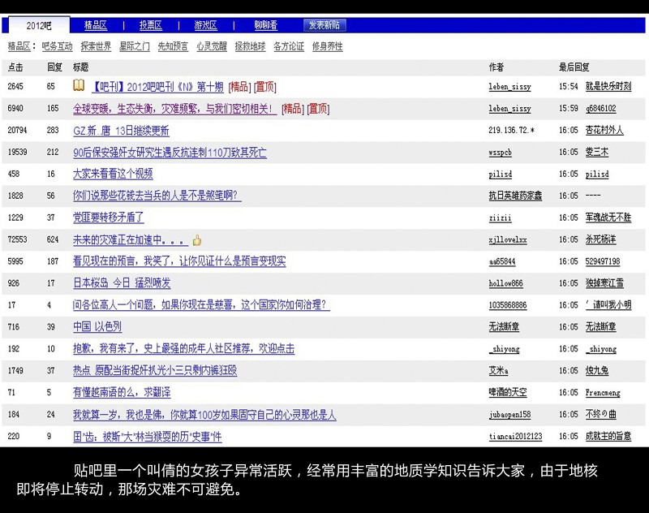Open last replier Frencmeng
The height and width of the screenshot is (513, 649).
(603, 393)
